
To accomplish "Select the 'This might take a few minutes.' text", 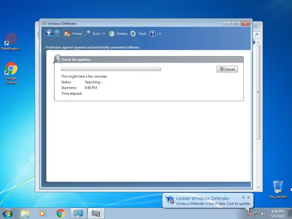I will coord(84,76).
